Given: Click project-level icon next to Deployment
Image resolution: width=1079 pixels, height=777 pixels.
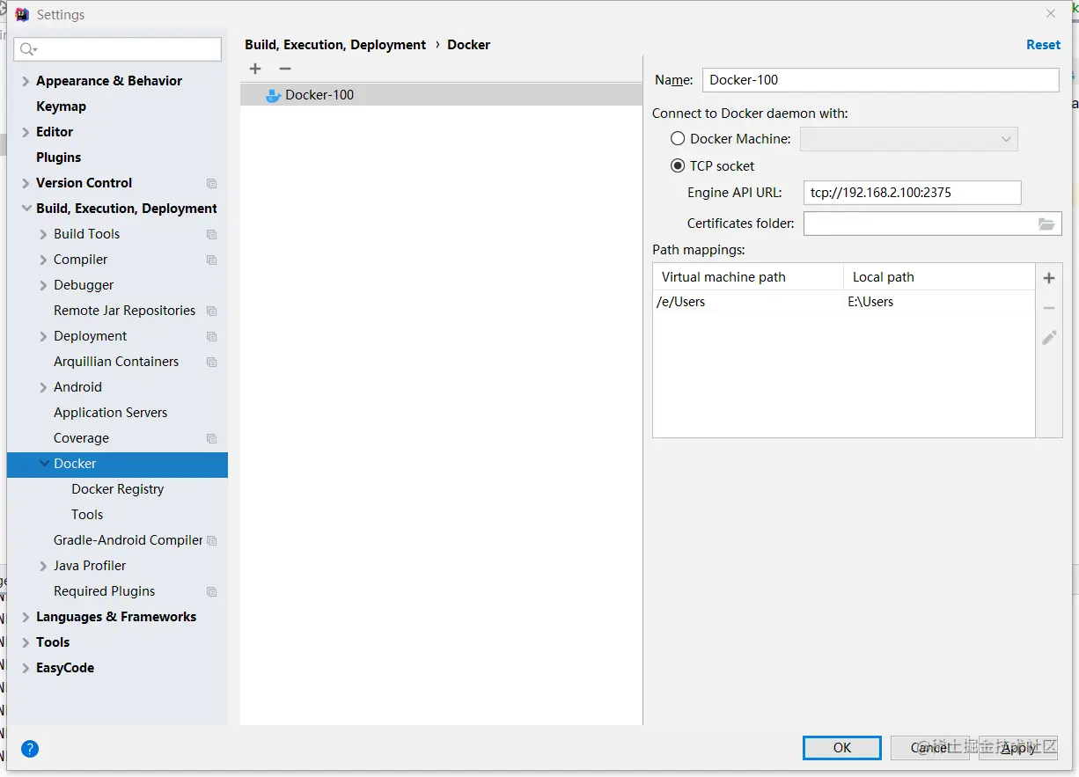Looking at the screenshot, I should [211, 336].
